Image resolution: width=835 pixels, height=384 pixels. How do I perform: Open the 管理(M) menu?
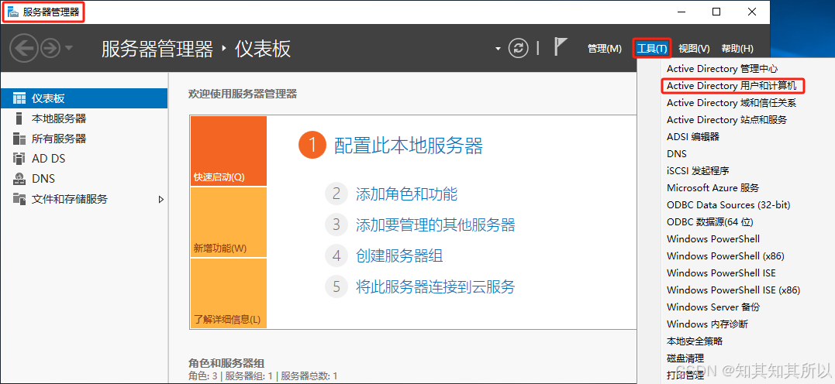coord(605,49)
